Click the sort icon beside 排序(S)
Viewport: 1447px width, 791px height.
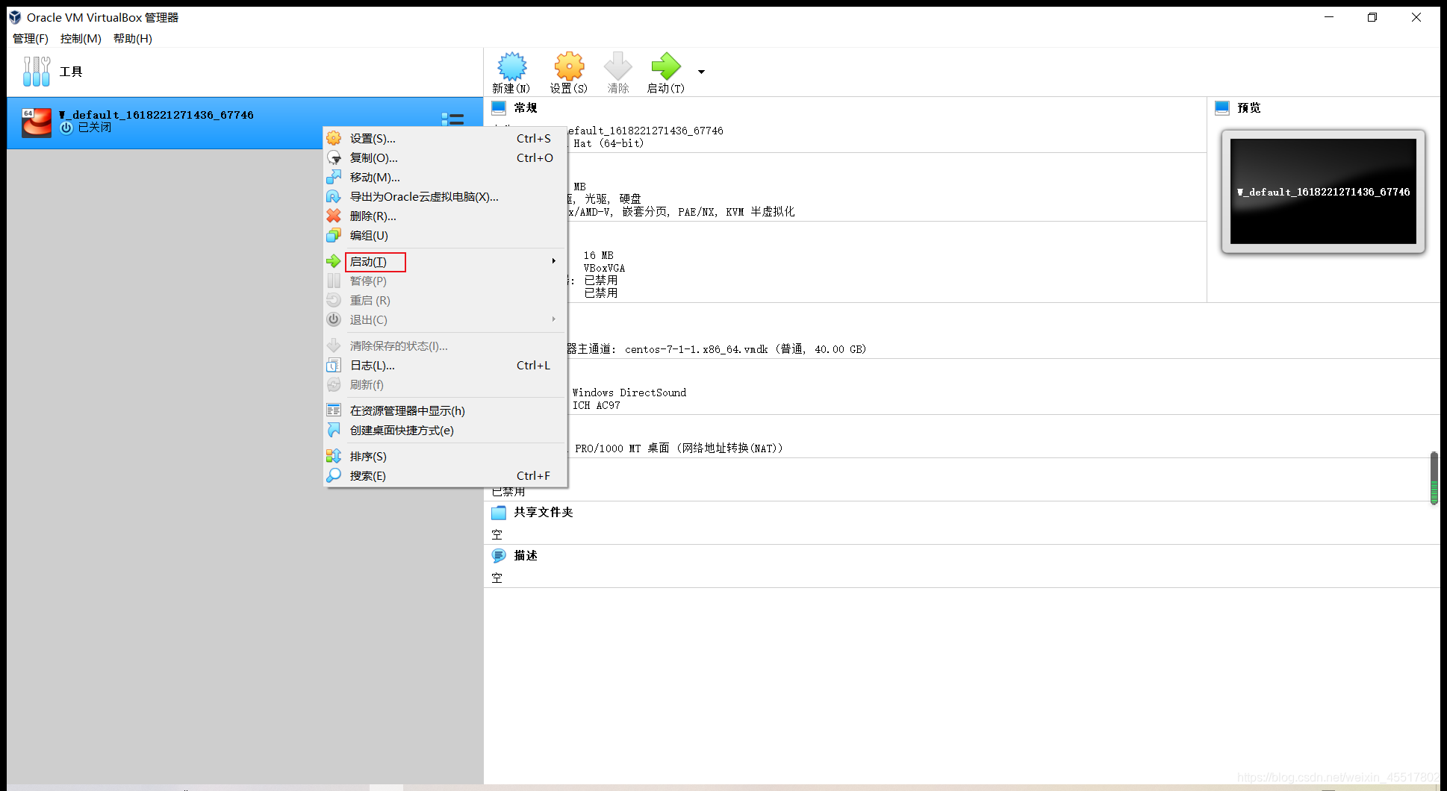tap(334, 456)
